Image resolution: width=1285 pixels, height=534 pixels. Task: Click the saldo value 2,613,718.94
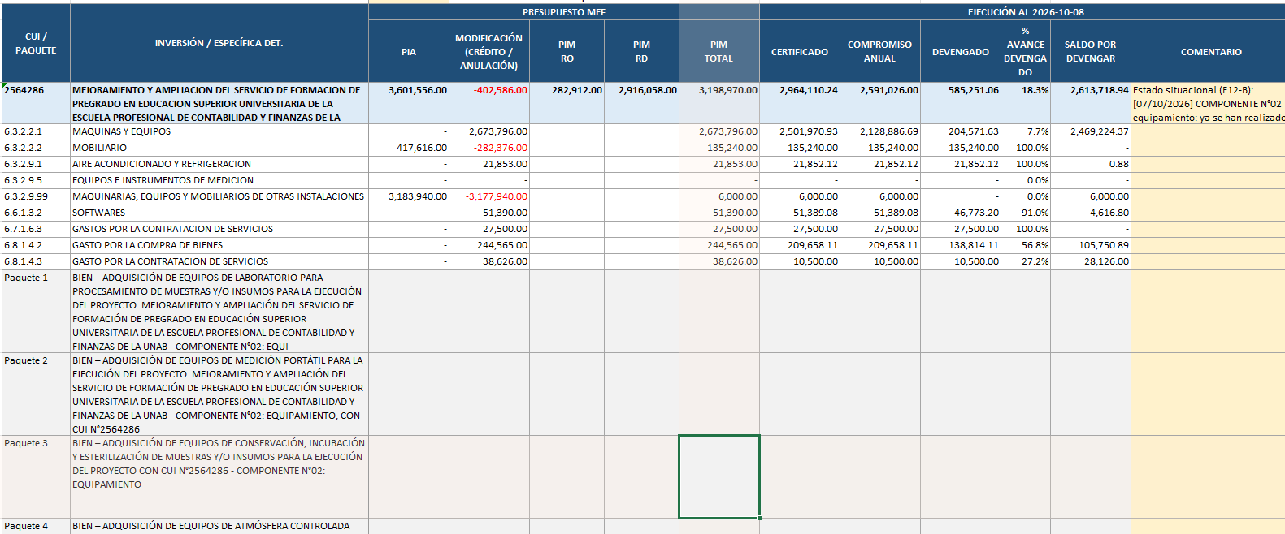(x=1091, y=103)
